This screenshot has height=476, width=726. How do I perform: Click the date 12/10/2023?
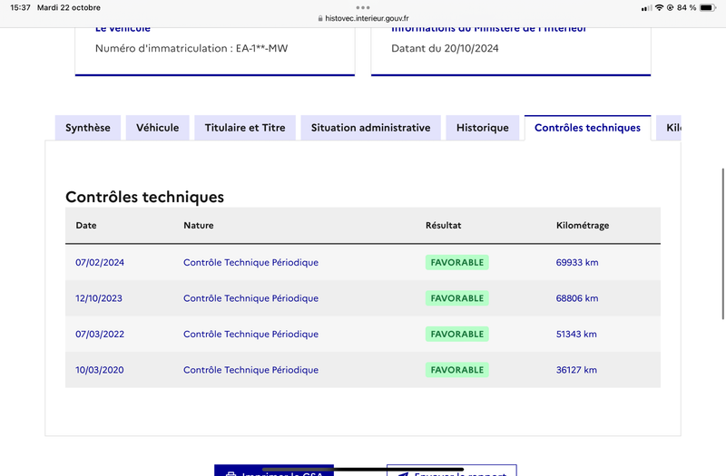tap(99, 298)
